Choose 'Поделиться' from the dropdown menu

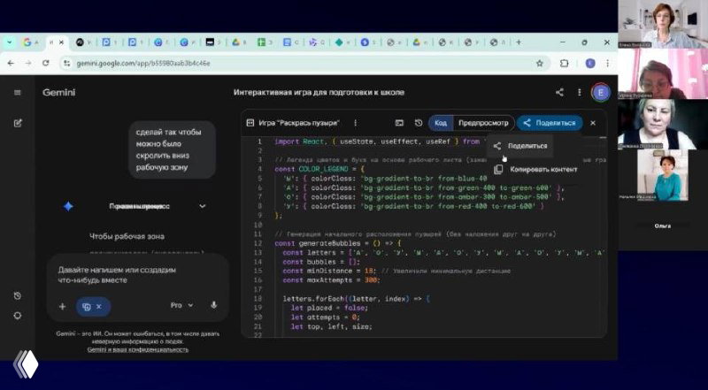click(x=520, y=146)
